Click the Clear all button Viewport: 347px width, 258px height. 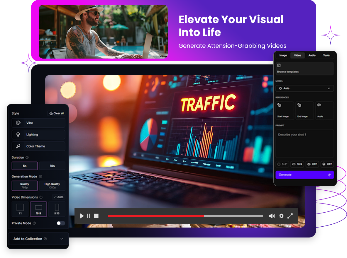click(56, 113)
